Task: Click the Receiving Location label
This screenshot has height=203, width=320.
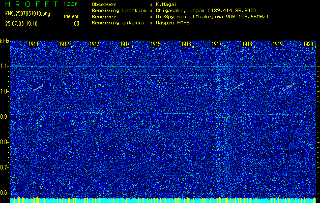Action: click(119, 11)
